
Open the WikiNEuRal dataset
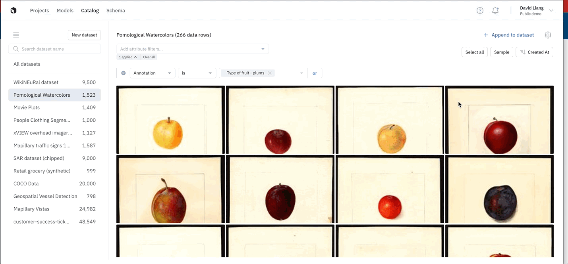click(54, 82)
